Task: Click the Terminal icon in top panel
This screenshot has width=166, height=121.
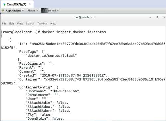Action: pyautogui.click(x=45, y=10)
